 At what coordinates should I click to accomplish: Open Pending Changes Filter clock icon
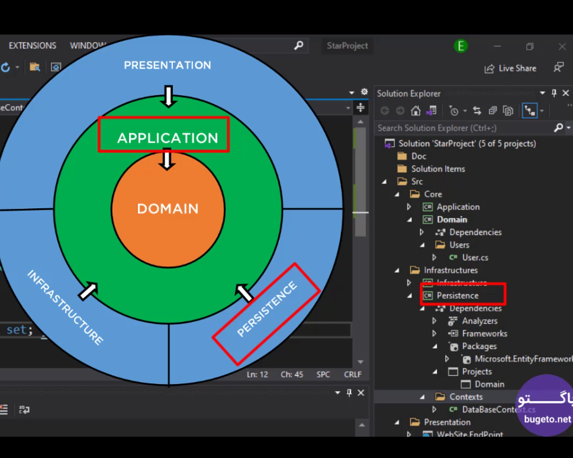click(x=453, y=110)
